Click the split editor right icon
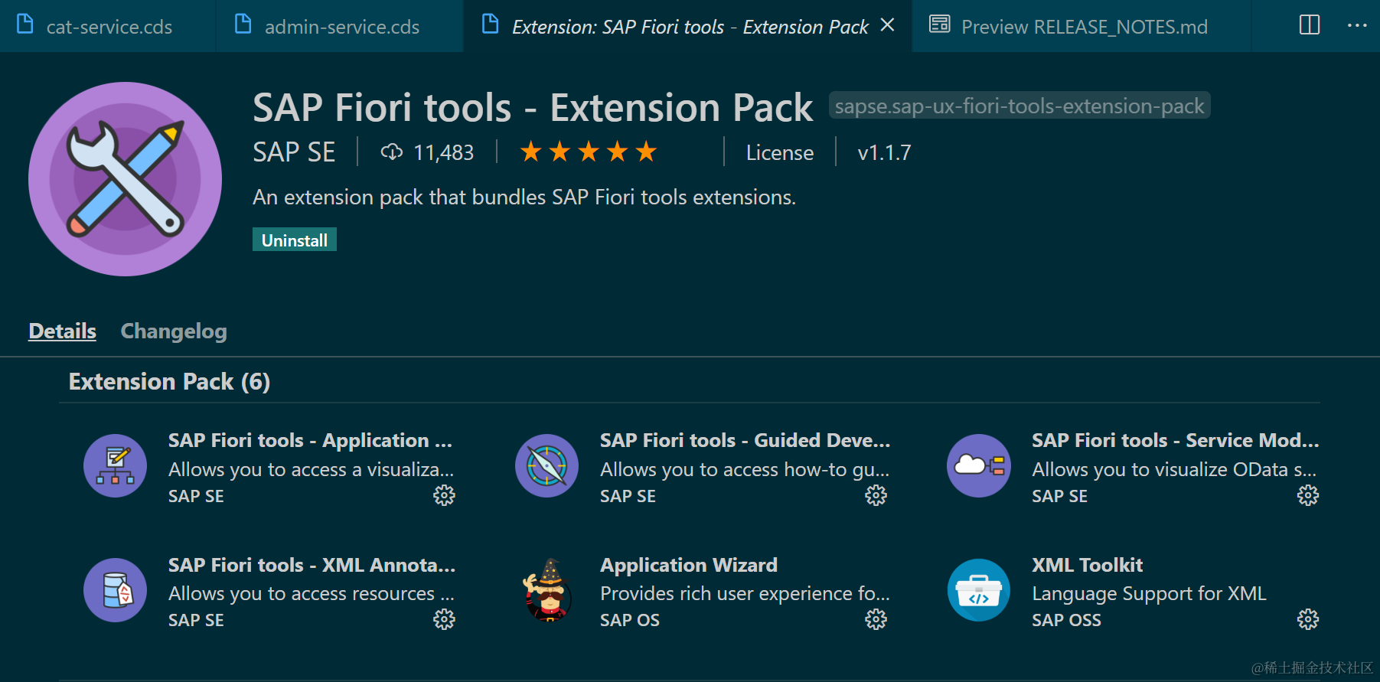Image resolution: width=1380 pixels, height=682 pixels. pyautogui.click(x=1310, y=25)
